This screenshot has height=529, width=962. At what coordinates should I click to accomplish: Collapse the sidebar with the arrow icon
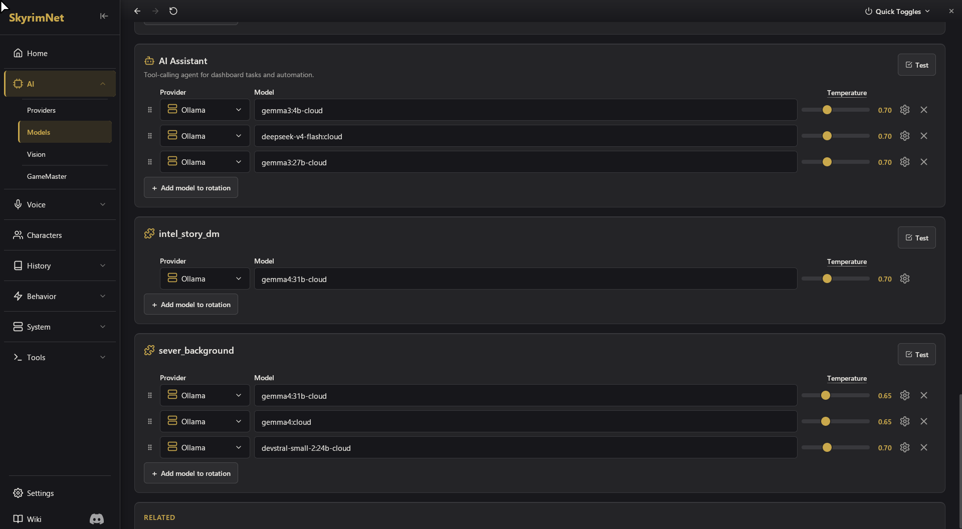(x=104, y=16)
